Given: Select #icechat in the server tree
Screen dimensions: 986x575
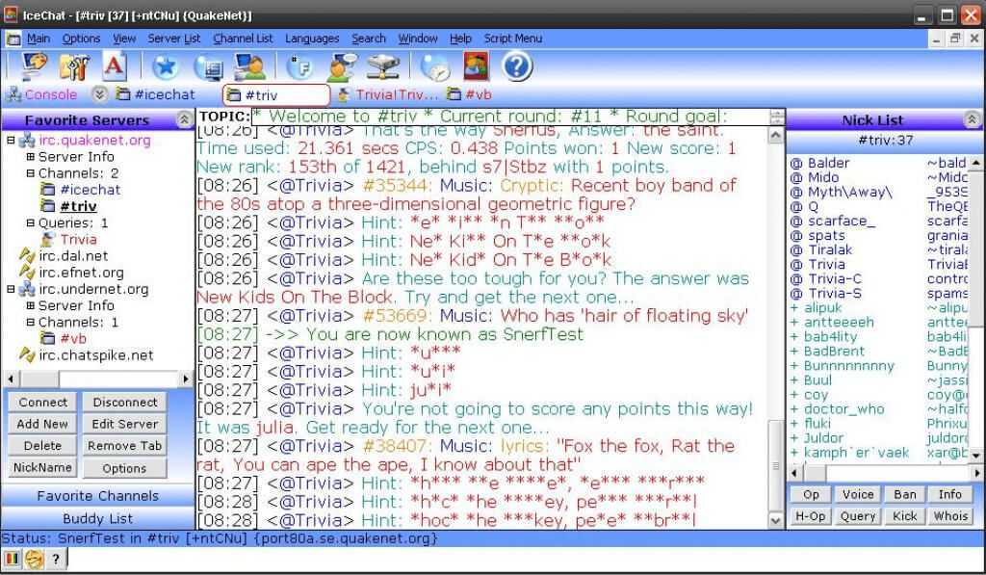Looking at the screenshot, I should pos(90,190).
